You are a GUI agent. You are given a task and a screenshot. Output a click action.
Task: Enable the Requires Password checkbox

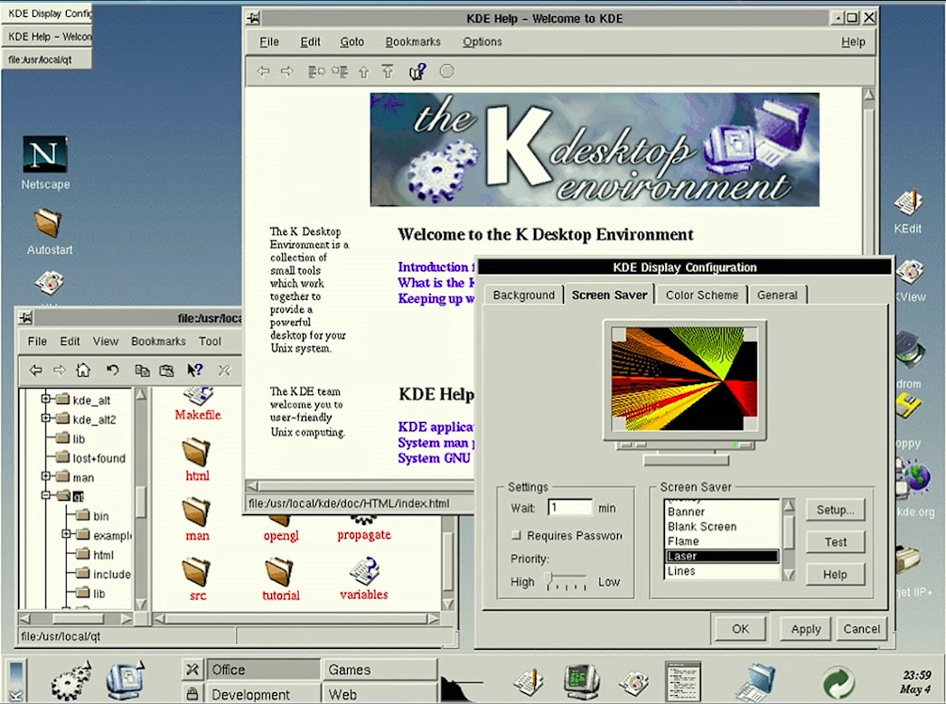518,535
